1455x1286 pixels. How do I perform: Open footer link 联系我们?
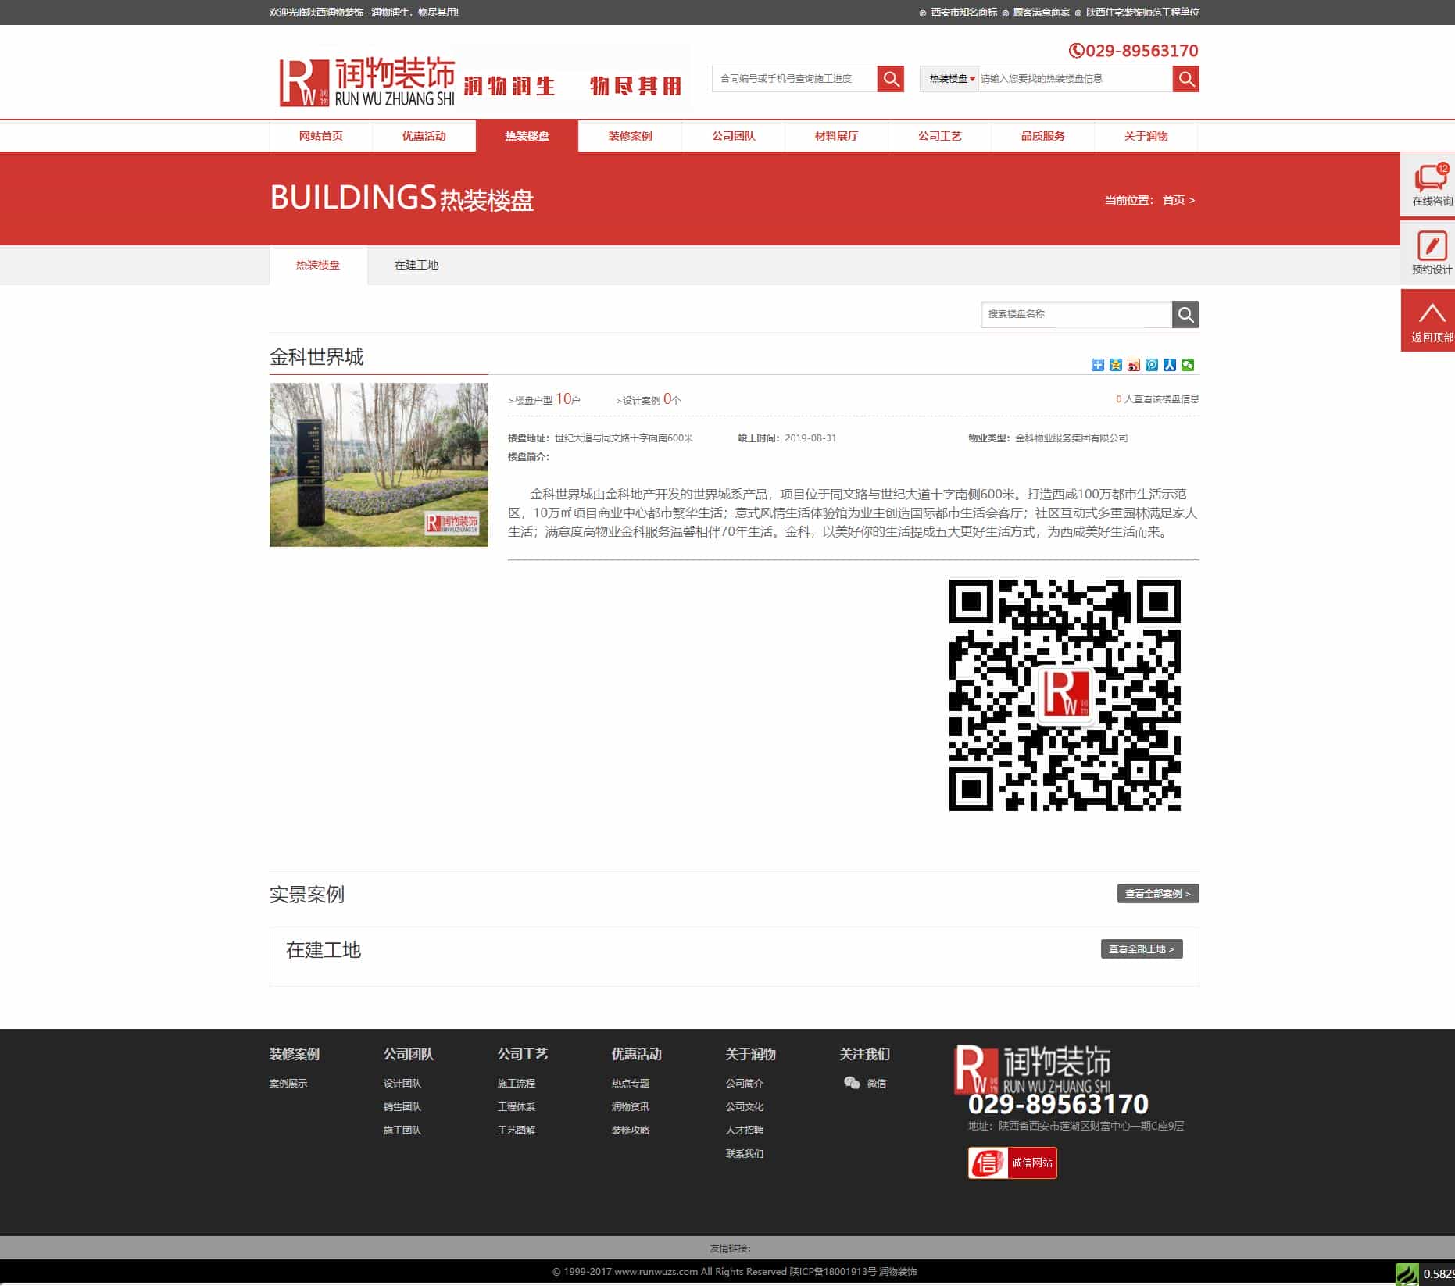[x=745, y=1153]
